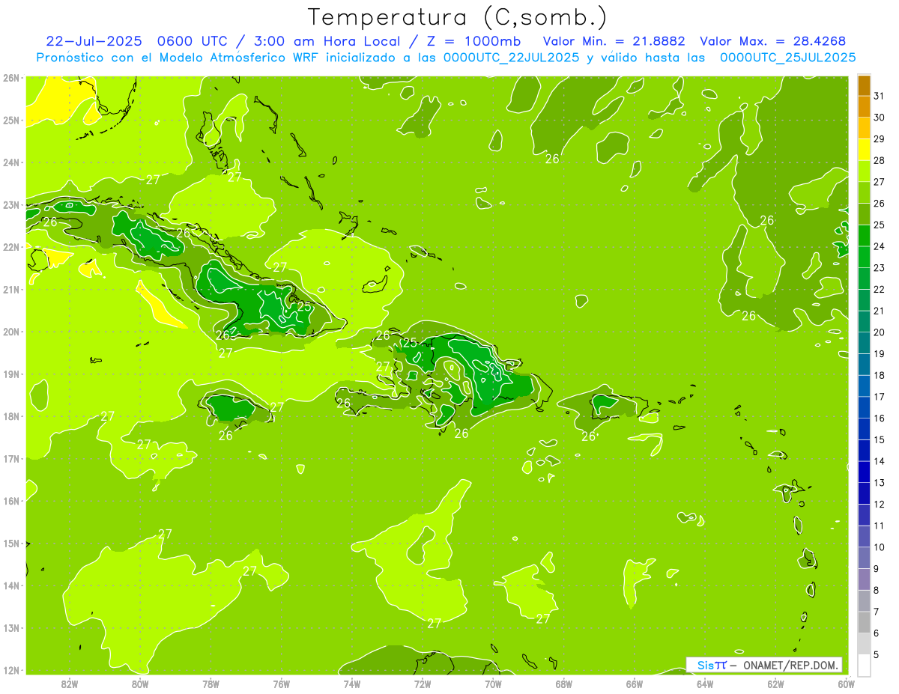Pick the legend swatch between 28 and 29

click(864, 150)
